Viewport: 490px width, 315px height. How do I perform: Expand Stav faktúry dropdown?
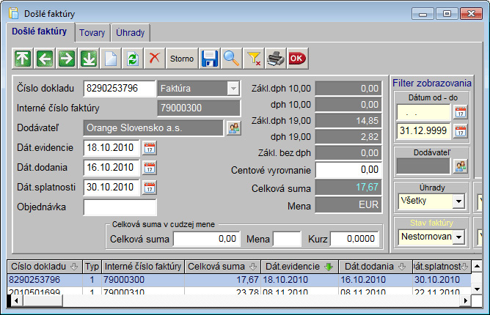pos(458,237)
